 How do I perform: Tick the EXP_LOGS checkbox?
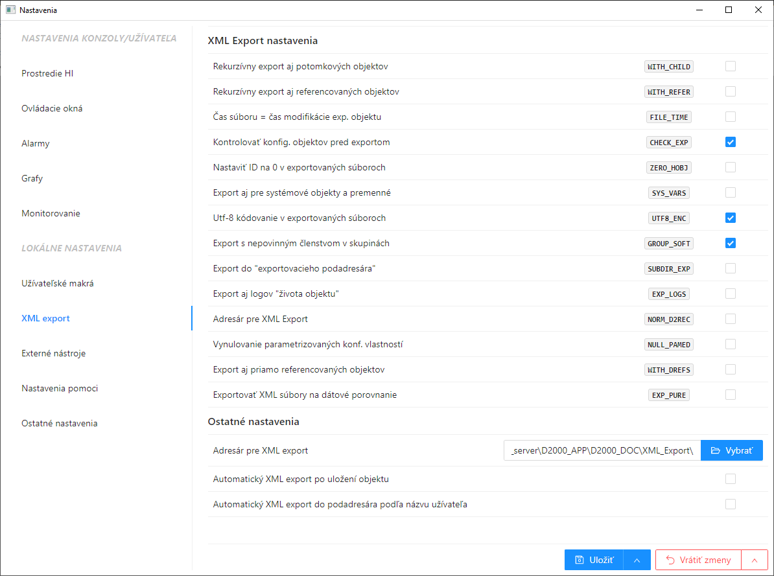click(731, 294)
